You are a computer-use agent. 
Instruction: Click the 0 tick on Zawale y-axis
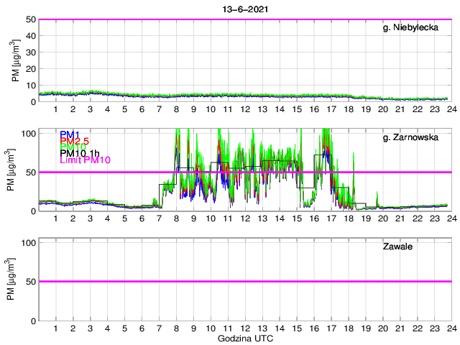pos(33,321)
